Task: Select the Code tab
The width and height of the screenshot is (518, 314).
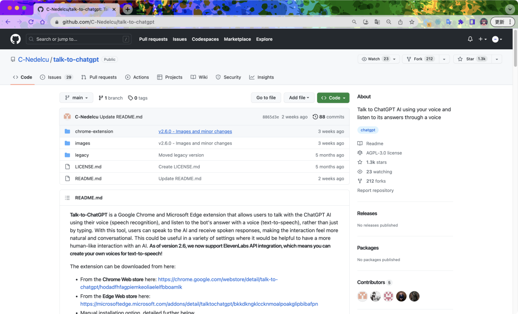Action: (x=23, y=77)
